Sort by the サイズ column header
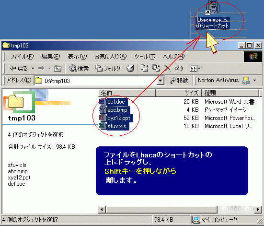 [x=178, y=93]
